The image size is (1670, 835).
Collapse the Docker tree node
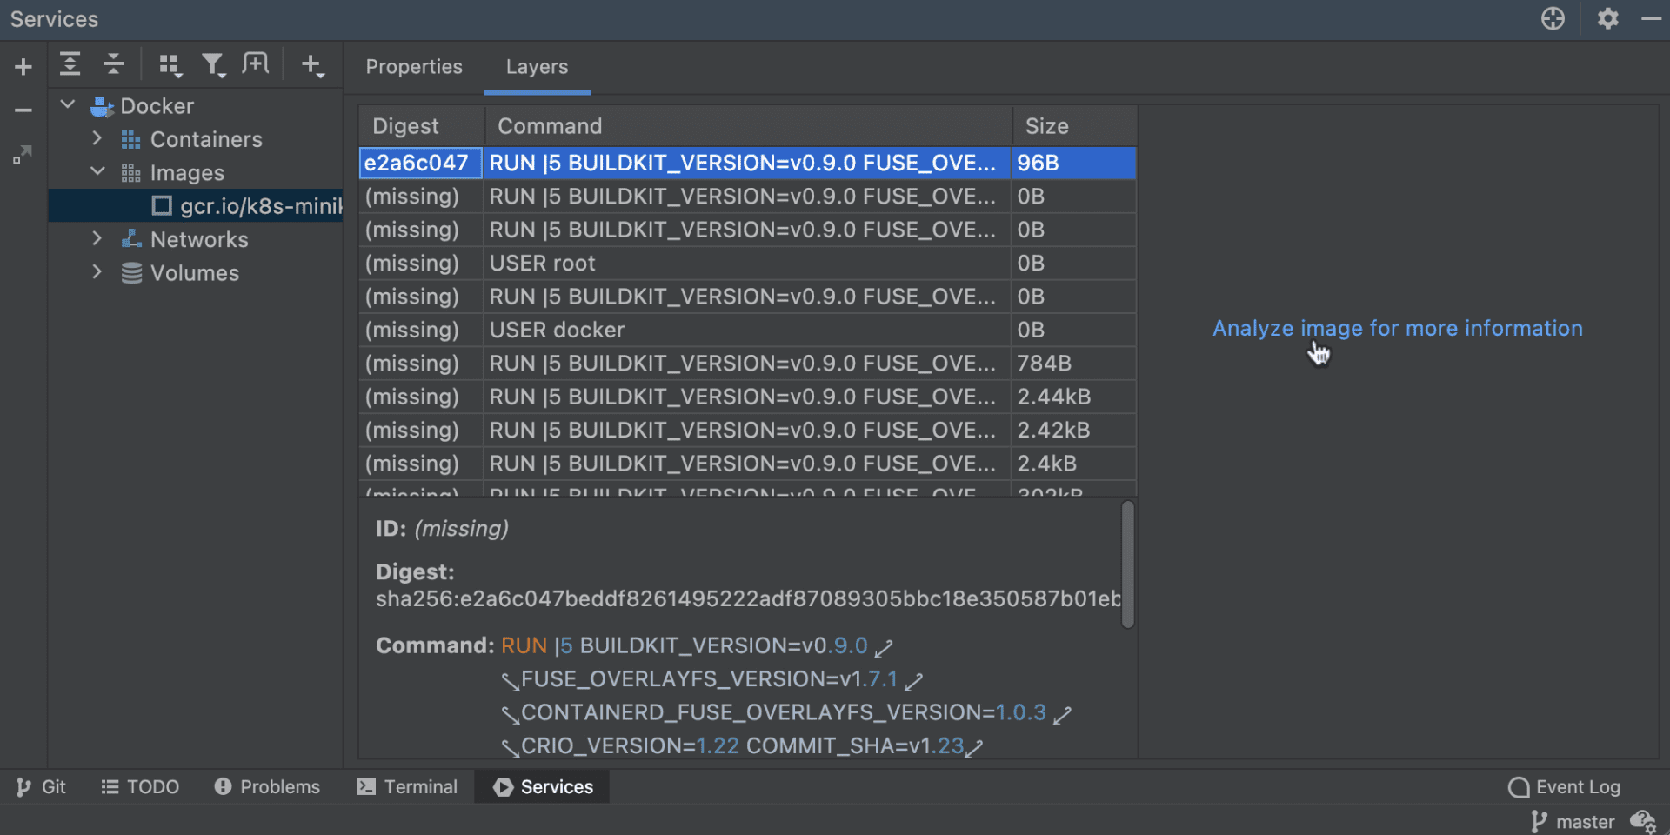[68, 105]
